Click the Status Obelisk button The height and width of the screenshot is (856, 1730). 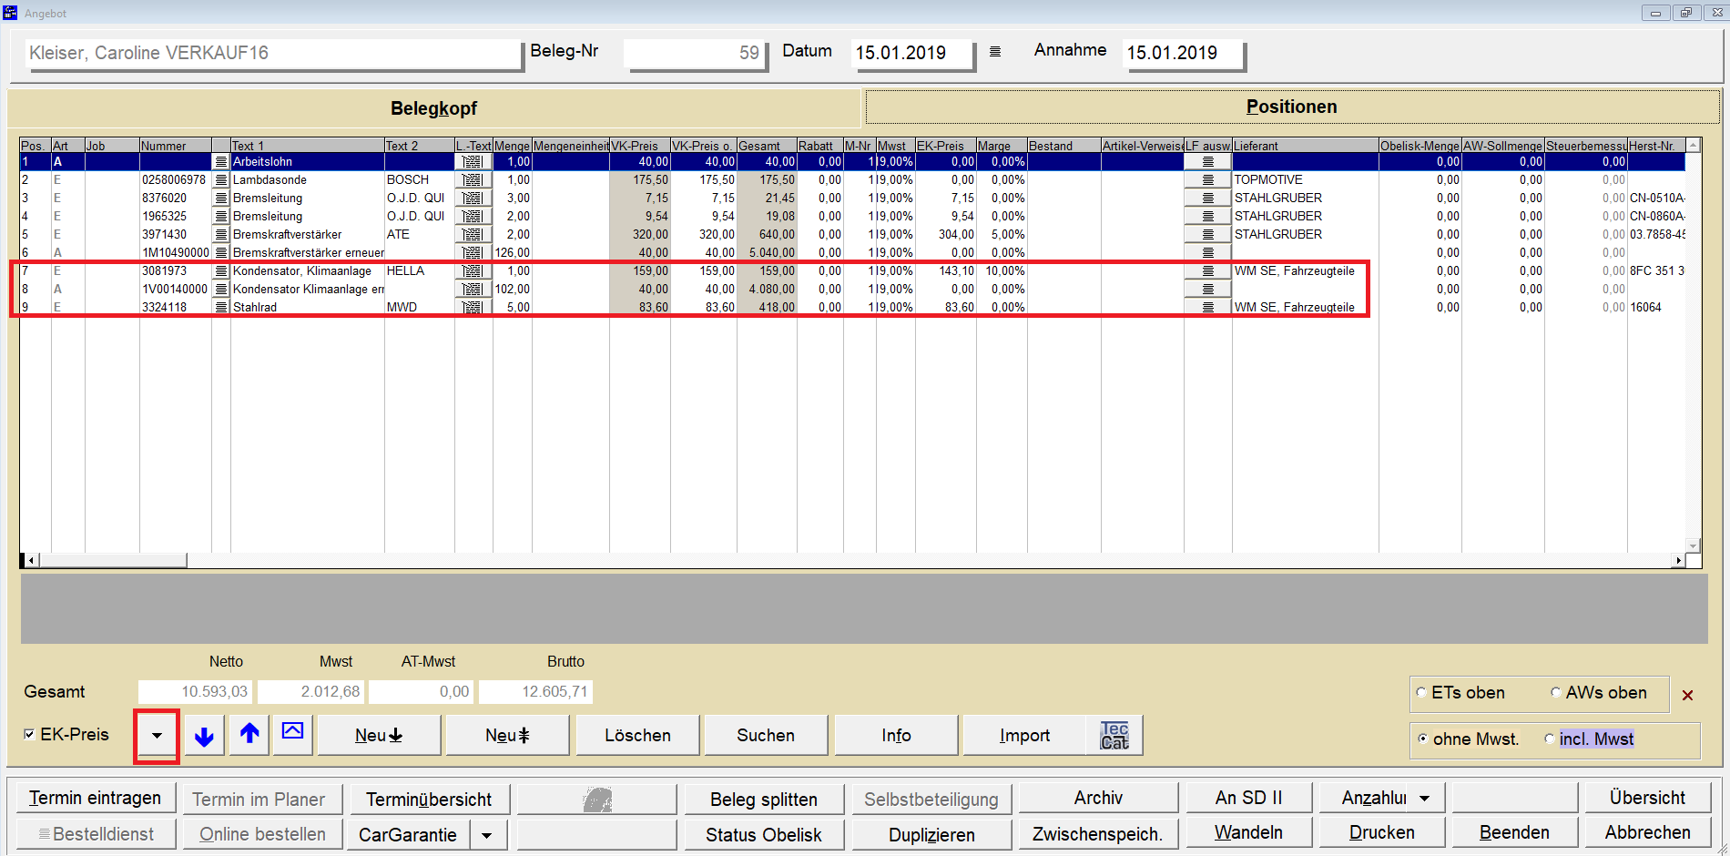763,835
